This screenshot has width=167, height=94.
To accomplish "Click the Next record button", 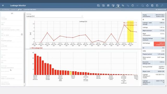I will pos(13,10).
